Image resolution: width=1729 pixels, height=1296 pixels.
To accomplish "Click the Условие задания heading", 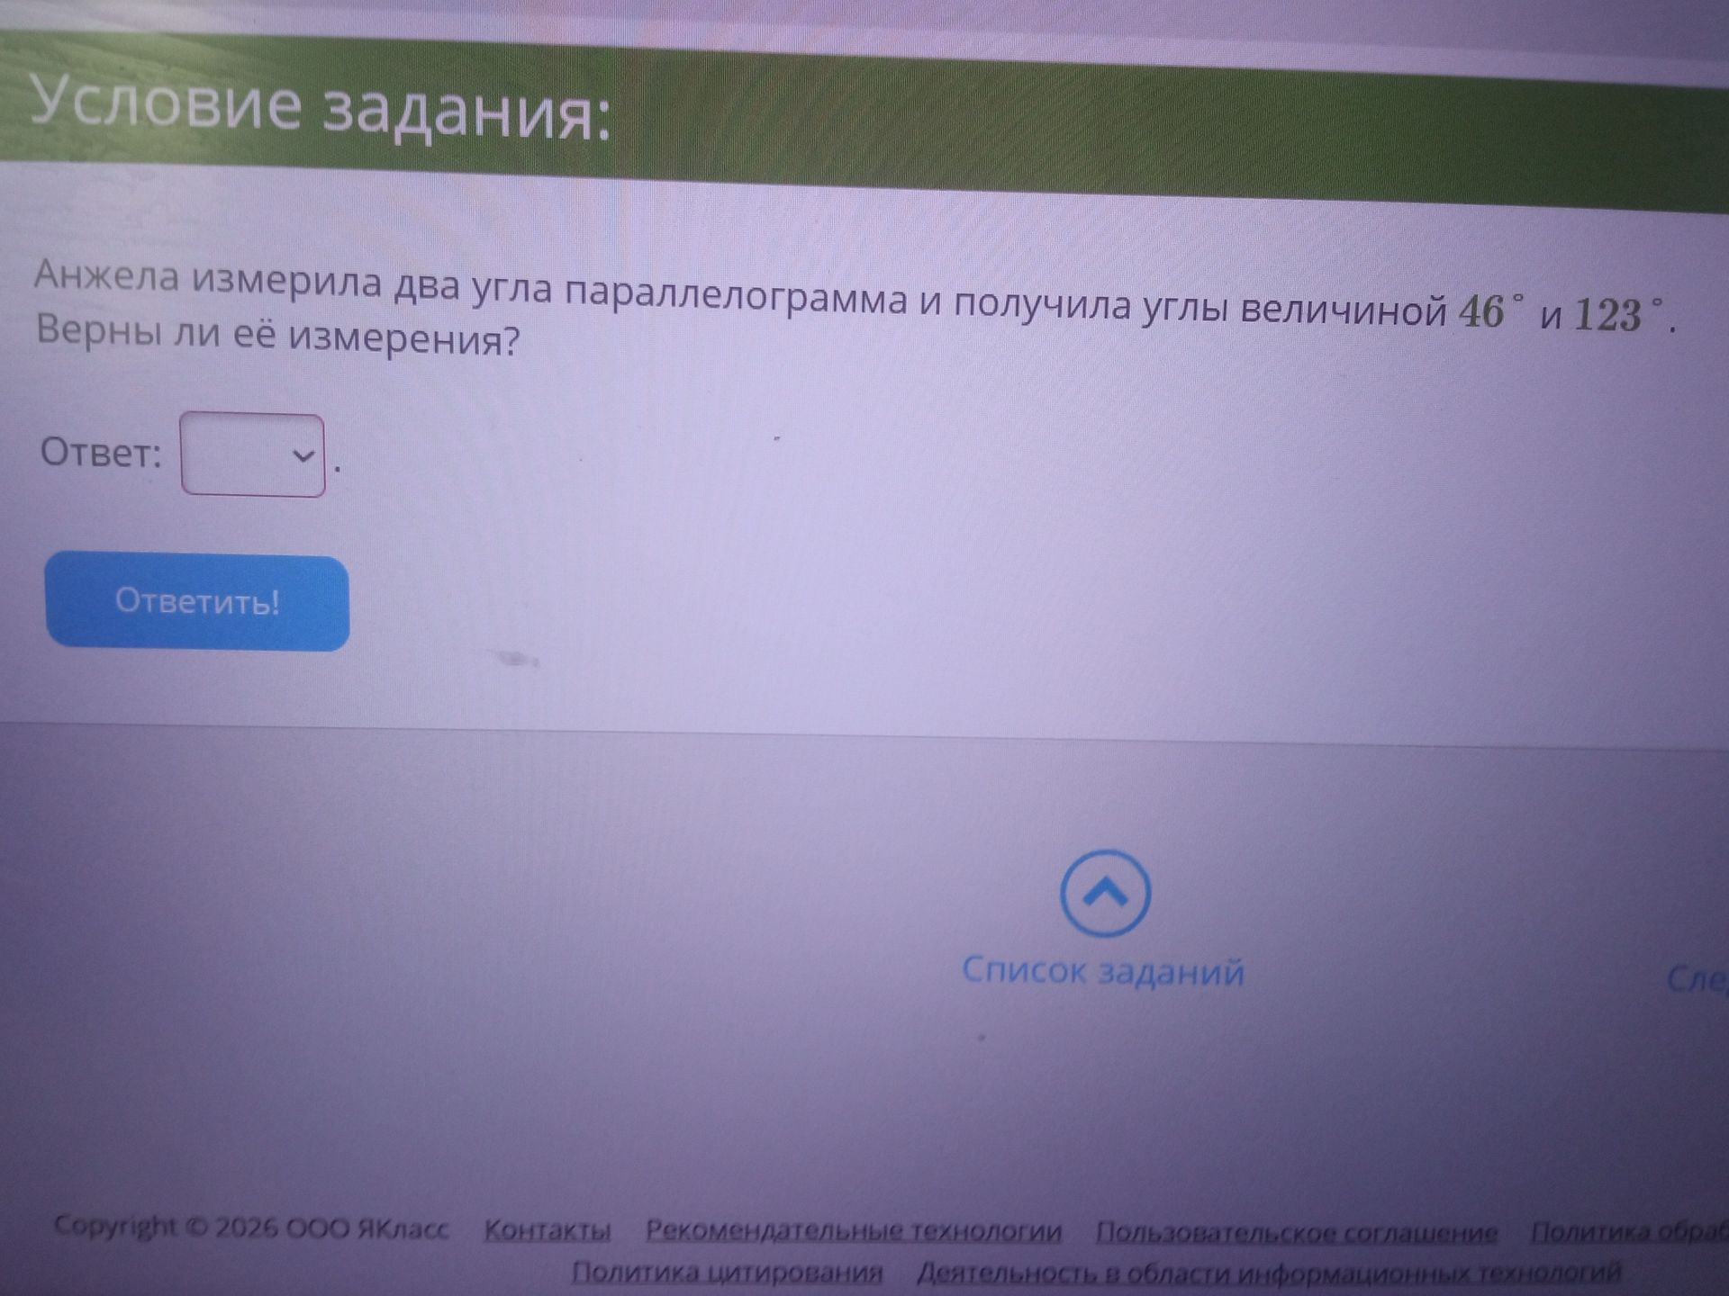I will (x=321, y=107).
